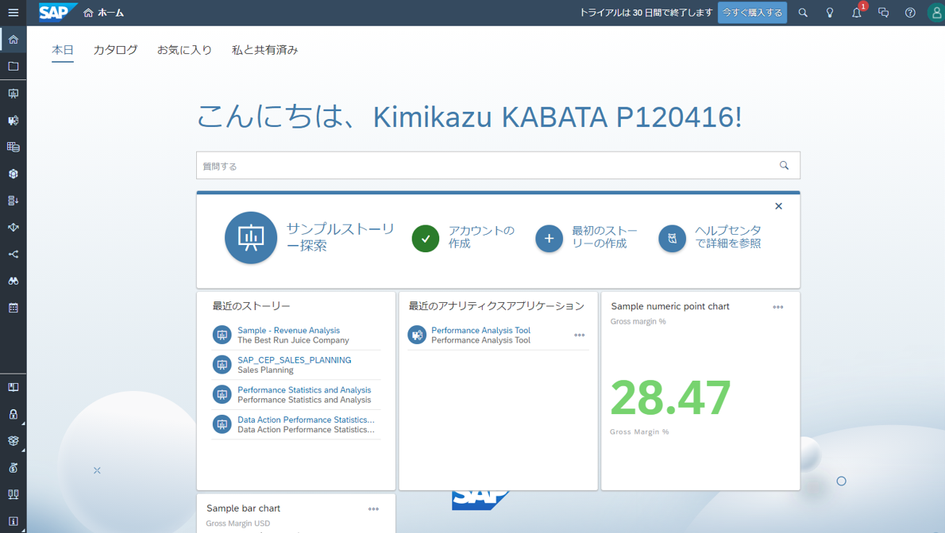Open the Sample - Revenue Analysis story

tap(289, 330)
